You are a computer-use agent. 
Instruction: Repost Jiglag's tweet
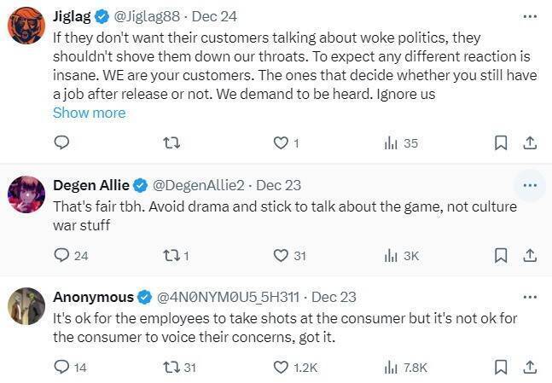click(x=171, y=143)
